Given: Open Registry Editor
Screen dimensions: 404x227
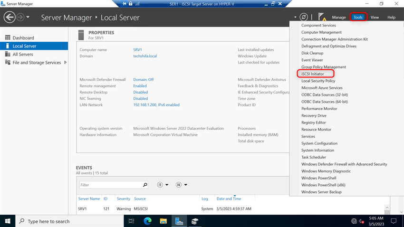Looking at the screenshot, I should coord(314,123).
